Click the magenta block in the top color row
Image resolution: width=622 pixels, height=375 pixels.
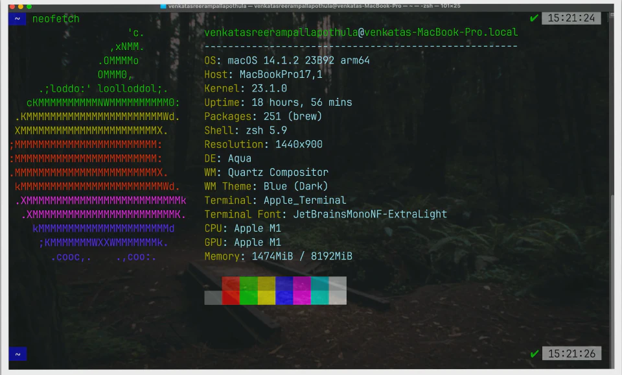click(x=301, y=284)
